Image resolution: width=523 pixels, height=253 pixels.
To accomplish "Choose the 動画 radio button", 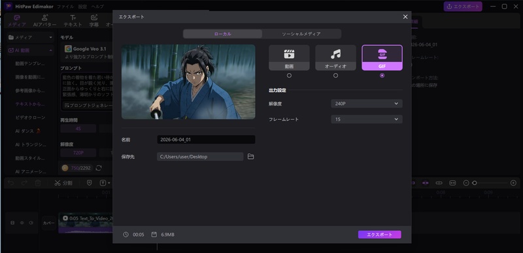I will tap(289, 76).
